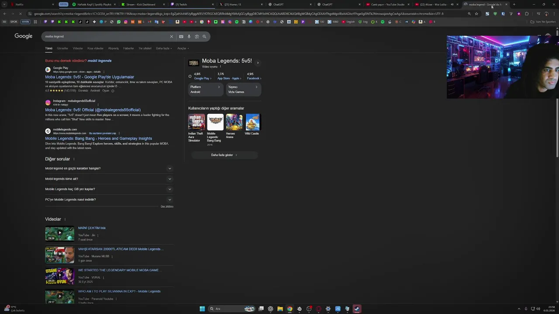The image size is (559, 314).
Task: Open 'Mobile Legends: Bang Bang - Heroes and Gameplay Insights'
Action: 99,138
